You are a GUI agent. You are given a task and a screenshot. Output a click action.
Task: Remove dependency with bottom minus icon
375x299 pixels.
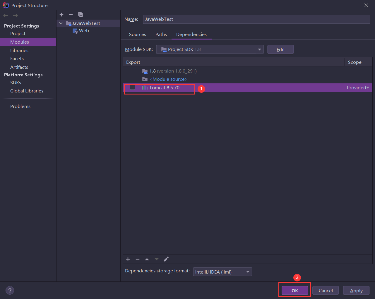pyautogui.click(x=138, y=259)
